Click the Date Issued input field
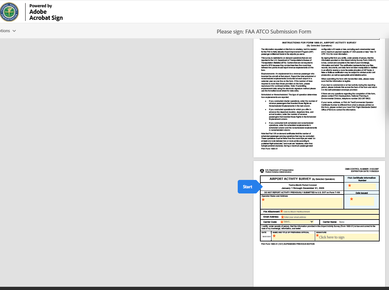Viewport: 389px width, 290px height. tap(362, 201)
